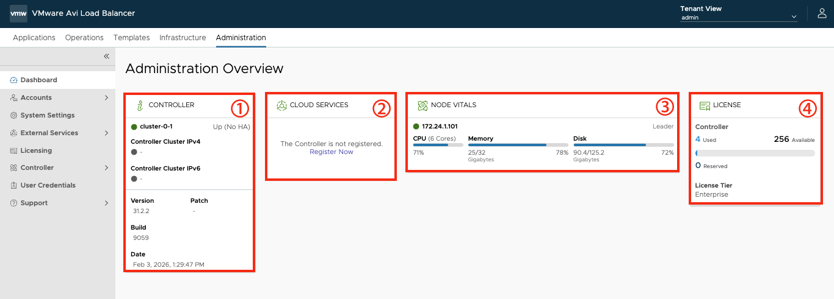Click the Disk usage bar
This screenshot has height=299, width=834.
click(623, 145)
